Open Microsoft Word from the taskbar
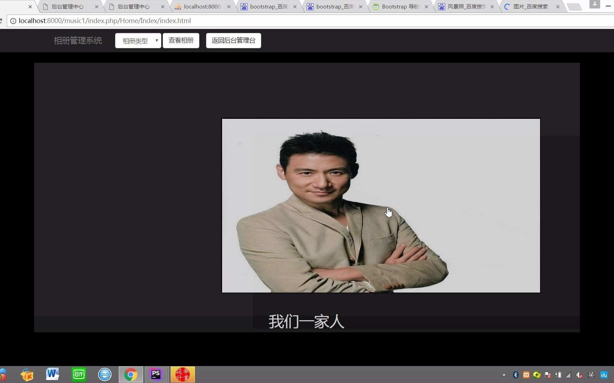 52,374
